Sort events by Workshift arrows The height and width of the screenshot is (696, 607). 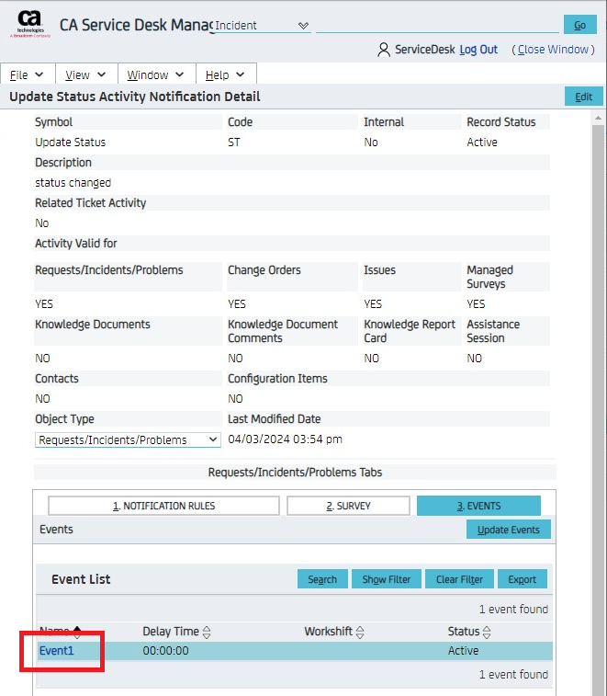361,632
